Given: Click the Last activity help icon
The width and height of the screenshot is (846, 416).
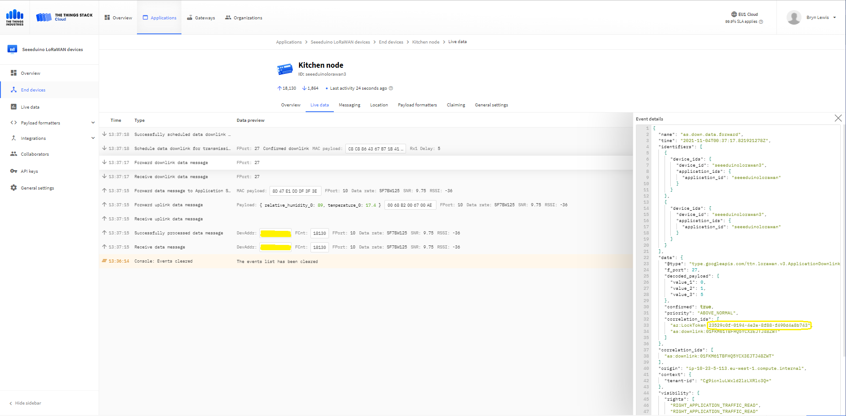Looking at the screenshot, I should point(391,88).
